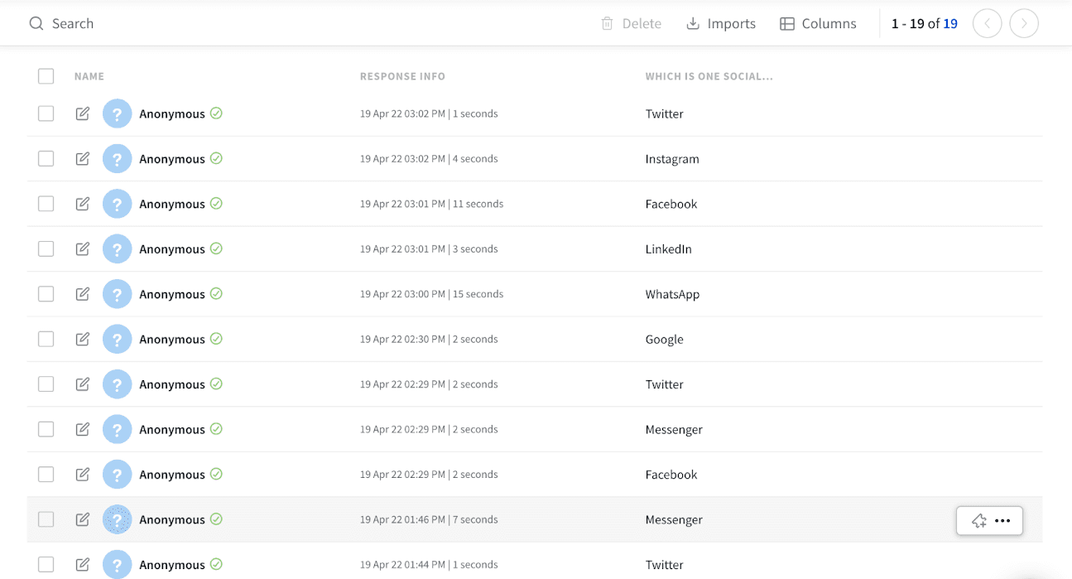The image size is (1072, 579).
Task: Click the sparkle icon in hovered row
Action: (978, 521)
